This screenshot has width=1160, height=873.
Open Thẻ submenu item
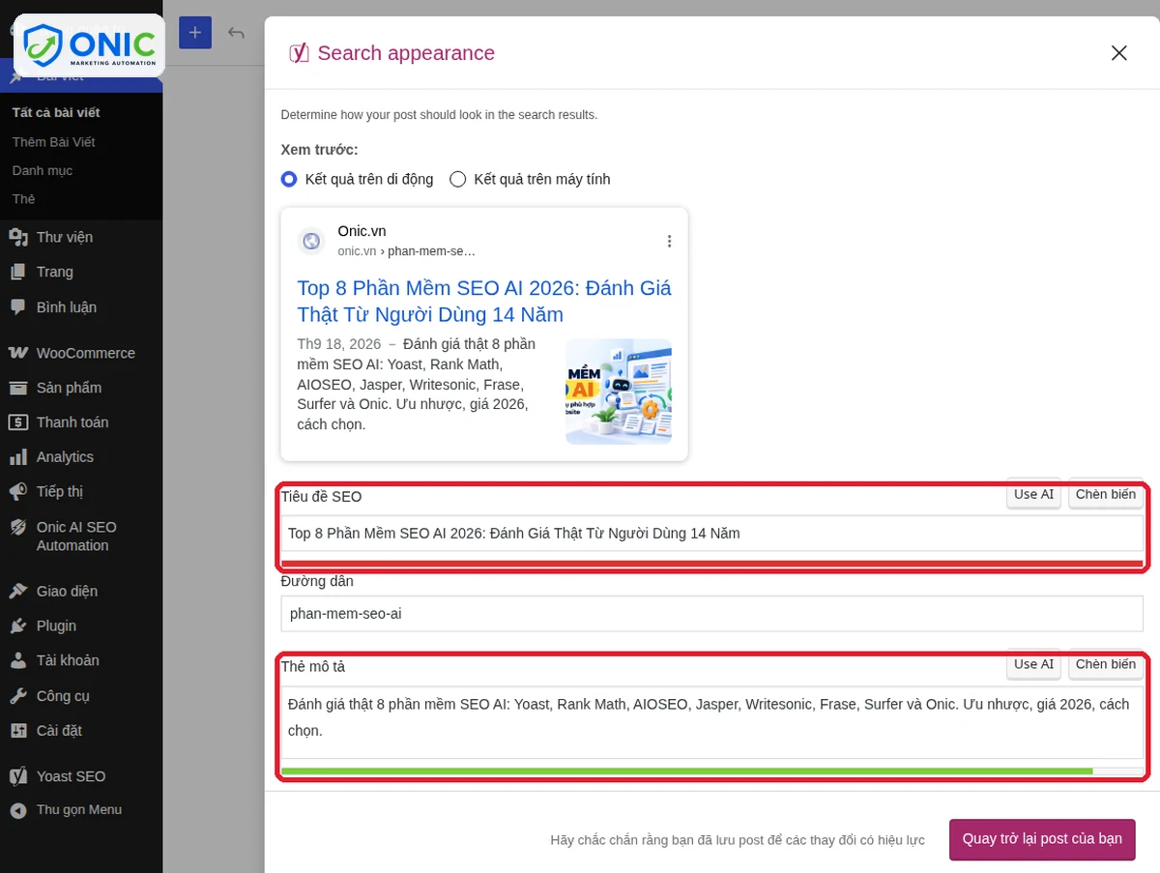coord(23,198)
